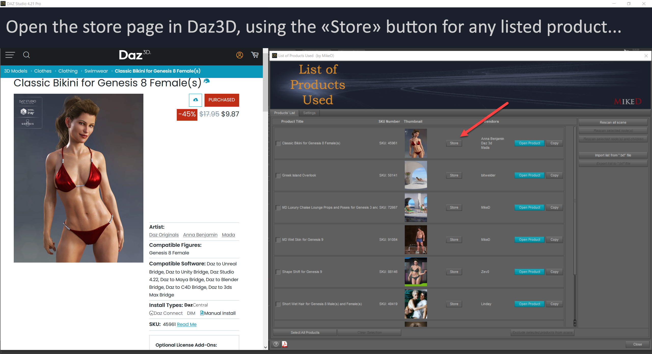Click the Daz 3D logo
This screenshot has height=354, width=652.
[135, 55]
